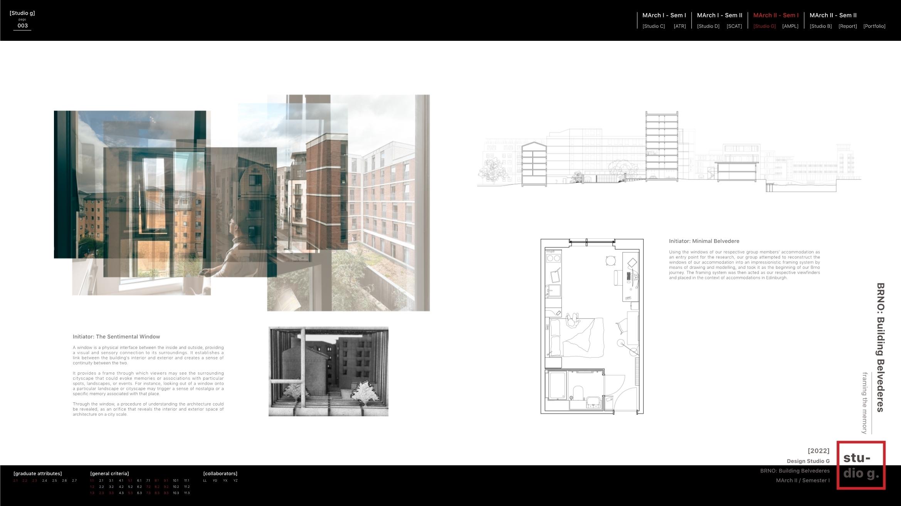Click the page 003 number label
Screen dimensions: 901x506
tap(22, 26)
